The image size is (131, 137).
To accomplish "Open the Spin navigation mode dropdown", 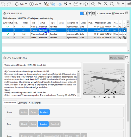I will pos(26,4).
